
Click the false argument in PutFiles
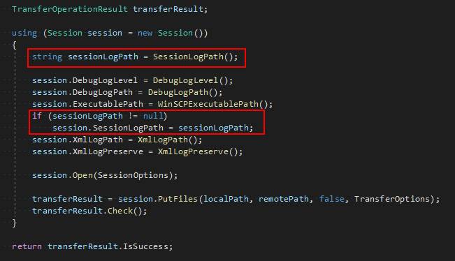click(x=332, y=199)
